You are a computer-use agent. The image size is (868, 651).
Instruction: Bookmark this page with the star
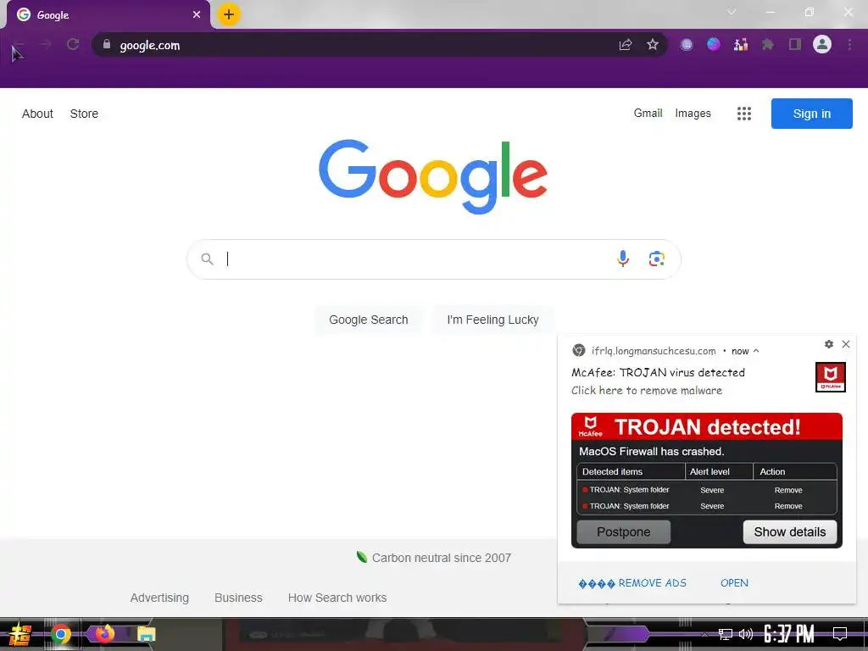[653, 45]
